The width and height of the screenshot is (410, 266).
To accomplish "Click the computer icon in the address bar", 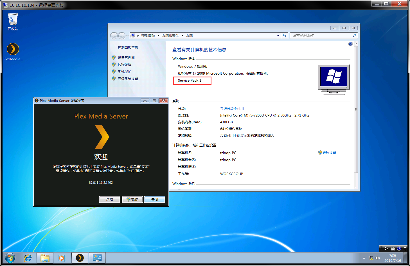I will pyautogui.click(x=133, y=35).
